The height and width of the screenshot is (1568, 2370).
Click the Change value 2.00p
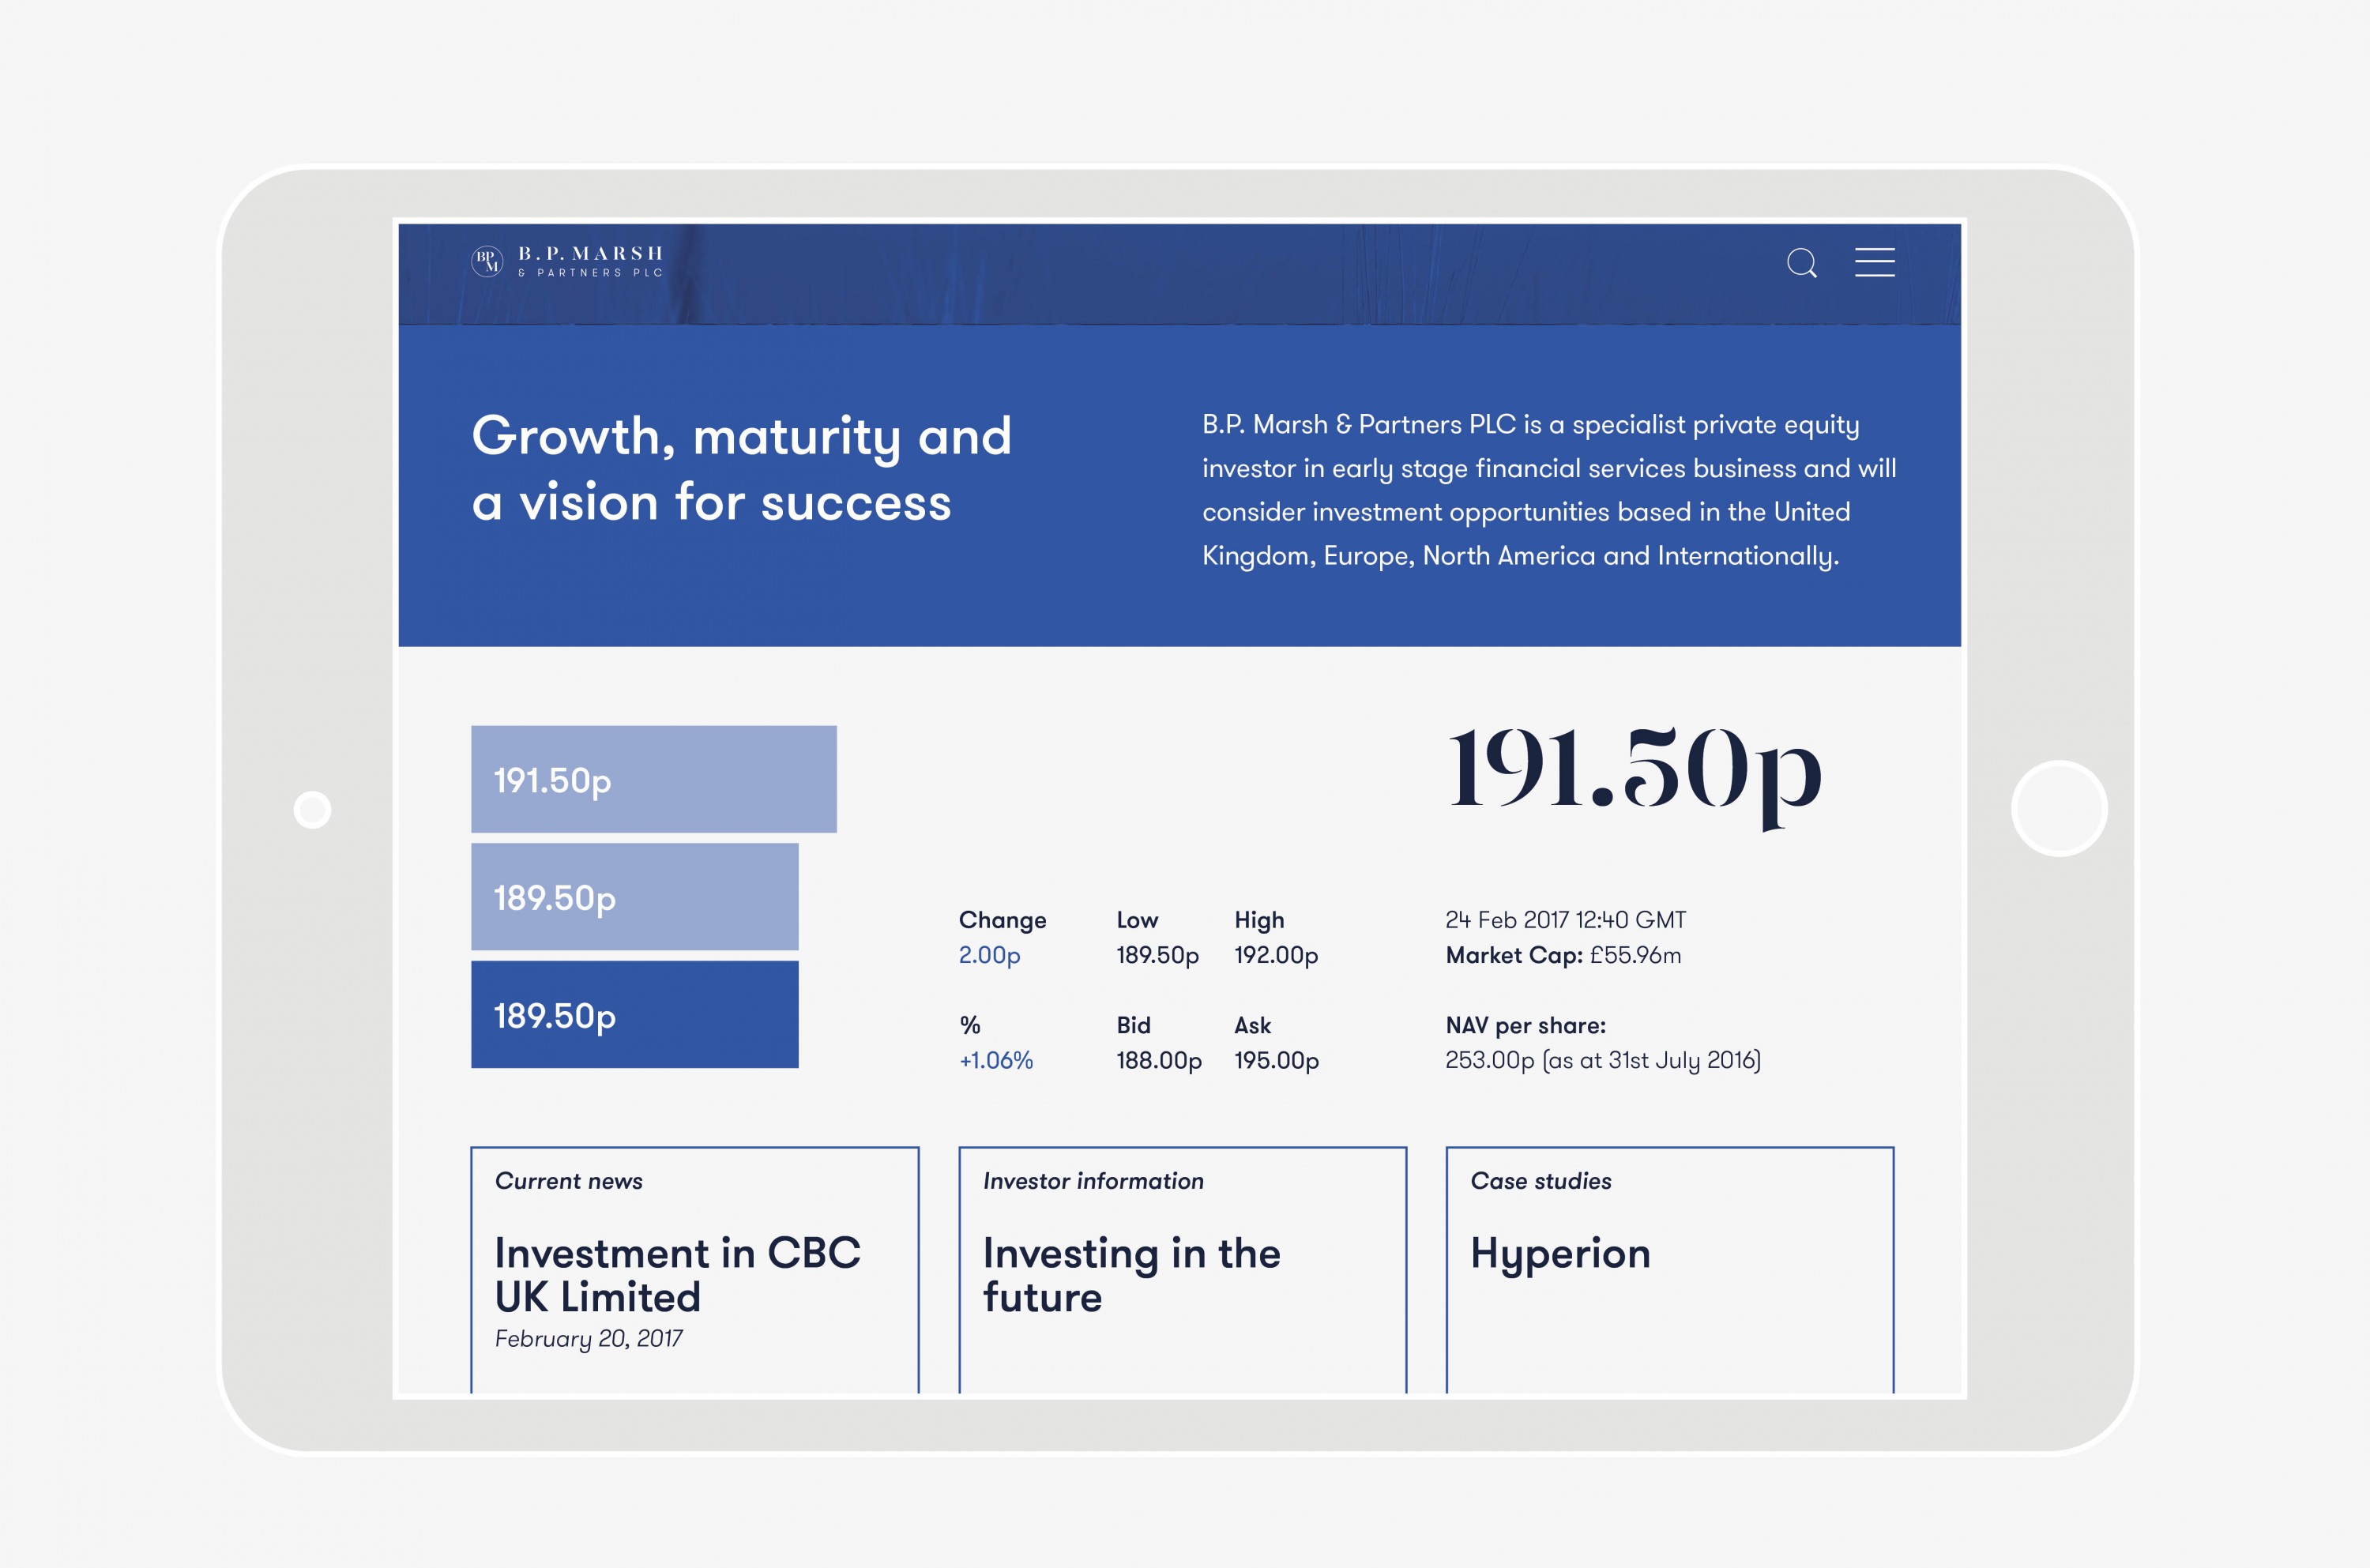[x=989, y=955]
